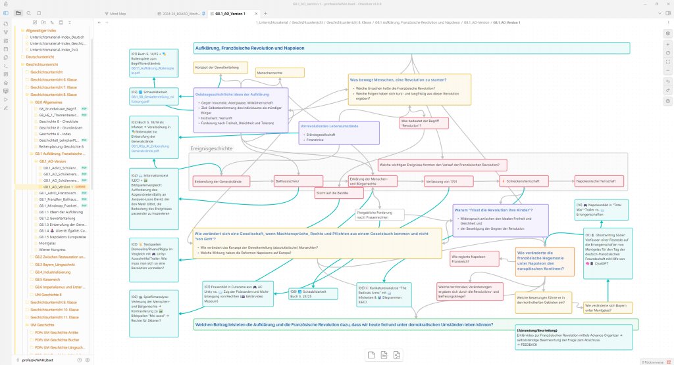The image size is (674, 365).
Task: Open search in left sidebar
Action: point(28,13)
